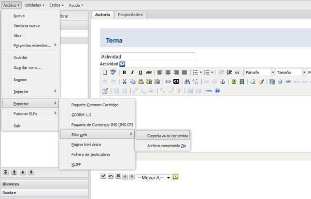Click the find binoculars icon
The image size is (311, 199).
coord(187,81)
